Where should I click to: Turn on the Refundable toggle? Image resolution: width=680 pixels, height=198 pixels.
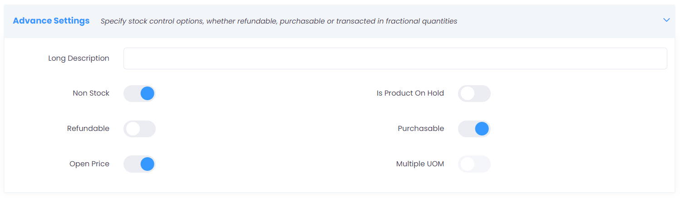(x=139, y=129)
